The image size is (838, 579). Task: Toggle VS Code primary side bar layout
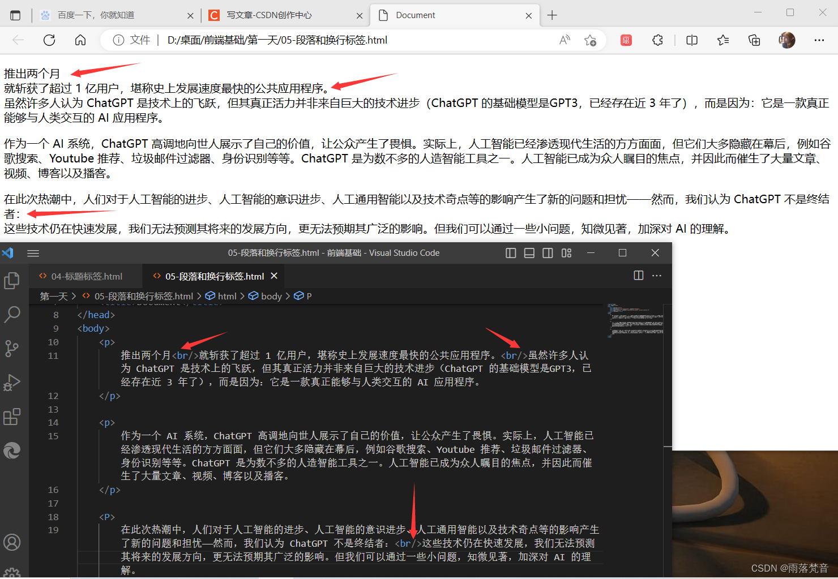[x=511, y=253]
